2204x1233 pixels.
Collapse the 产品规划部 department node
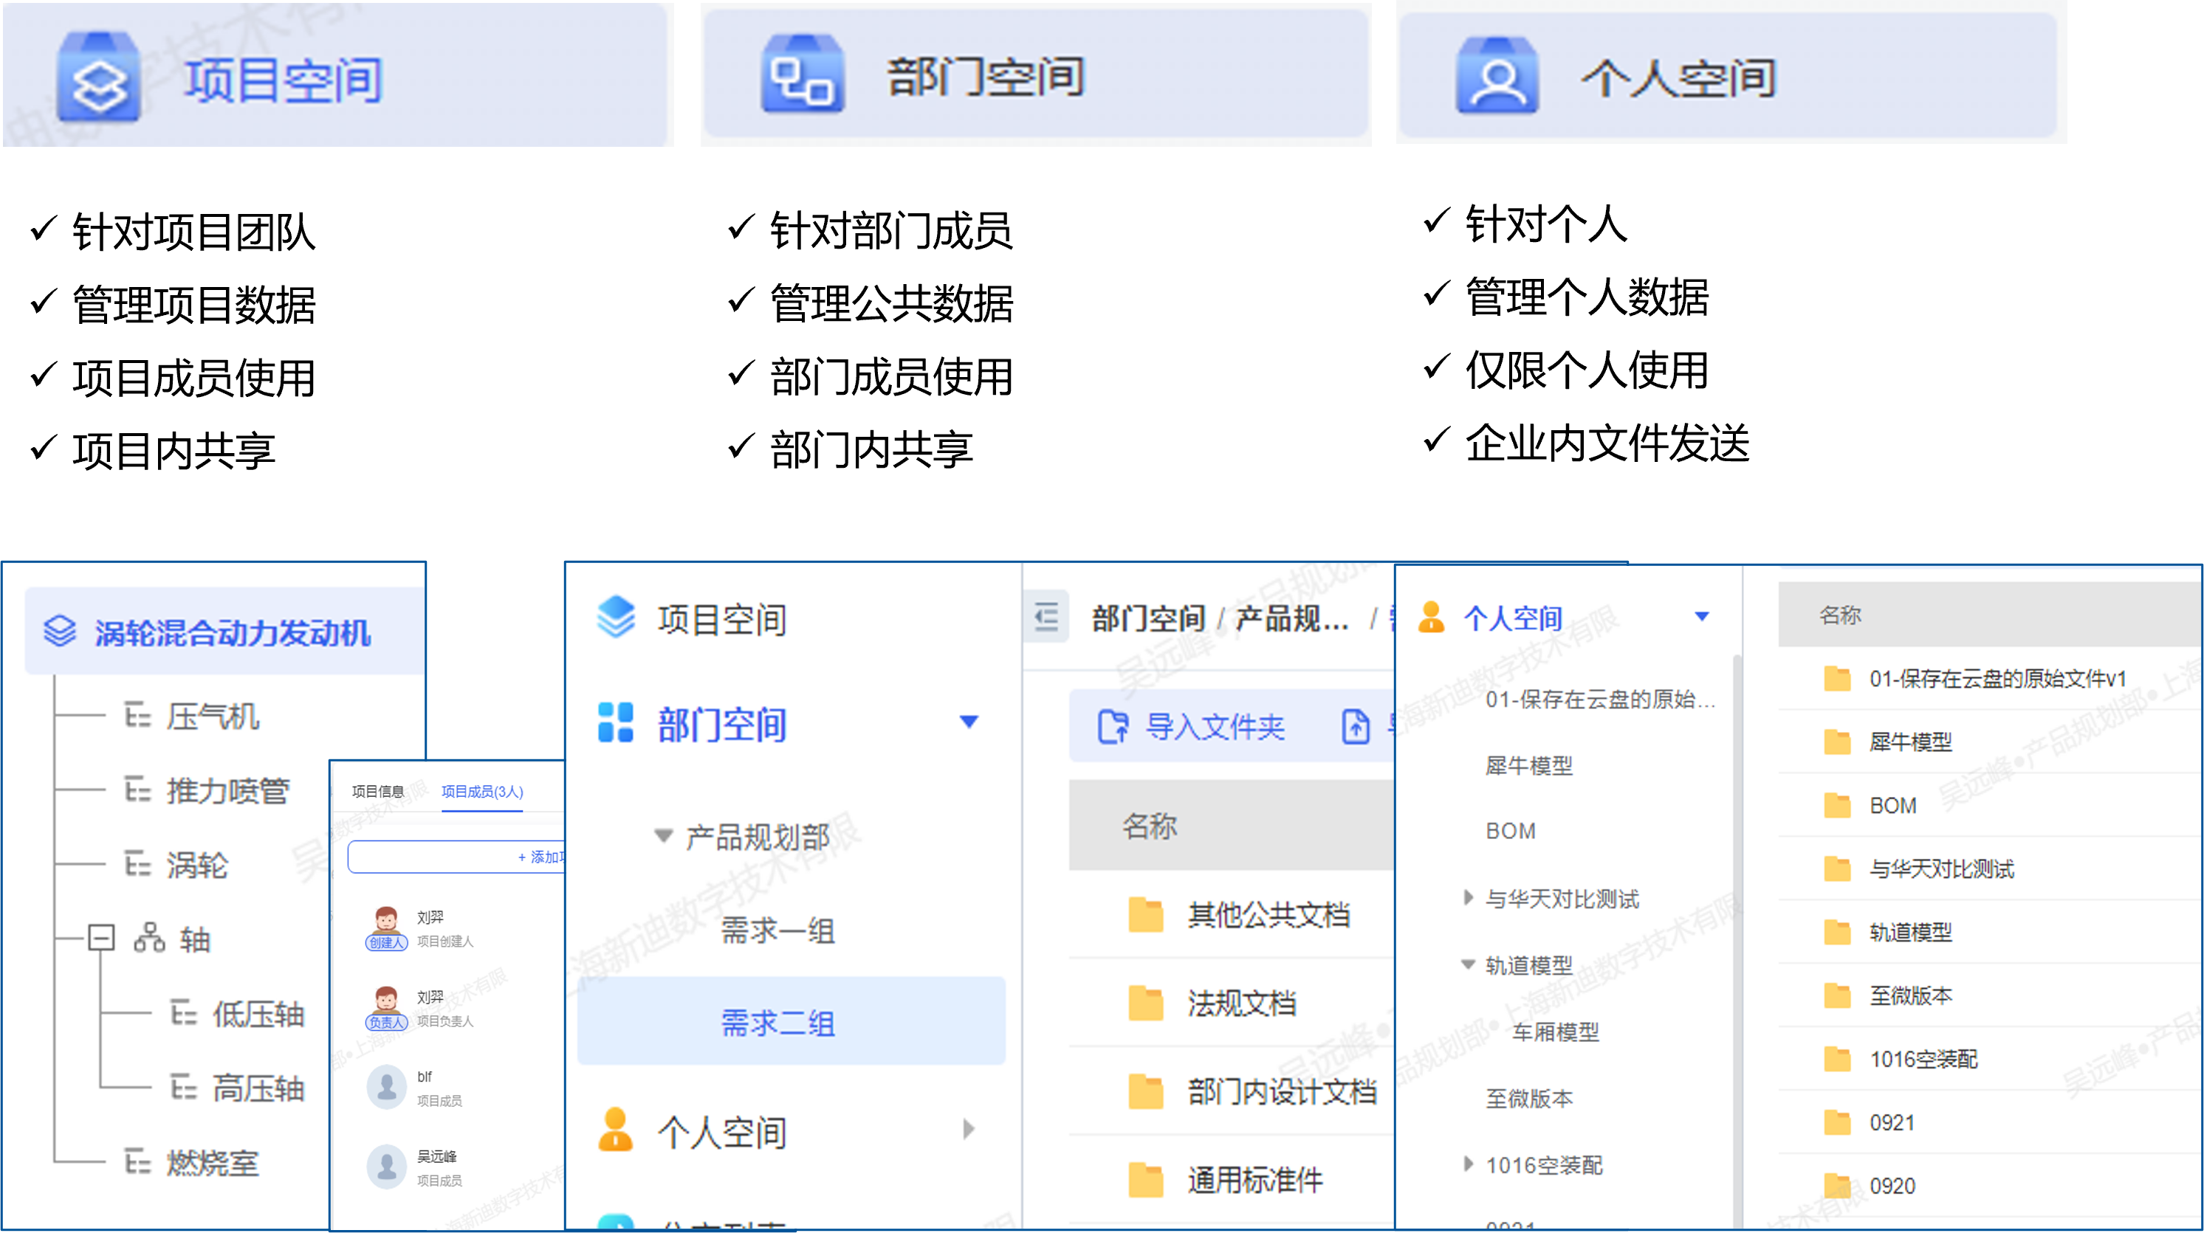[x=663, y=835]
